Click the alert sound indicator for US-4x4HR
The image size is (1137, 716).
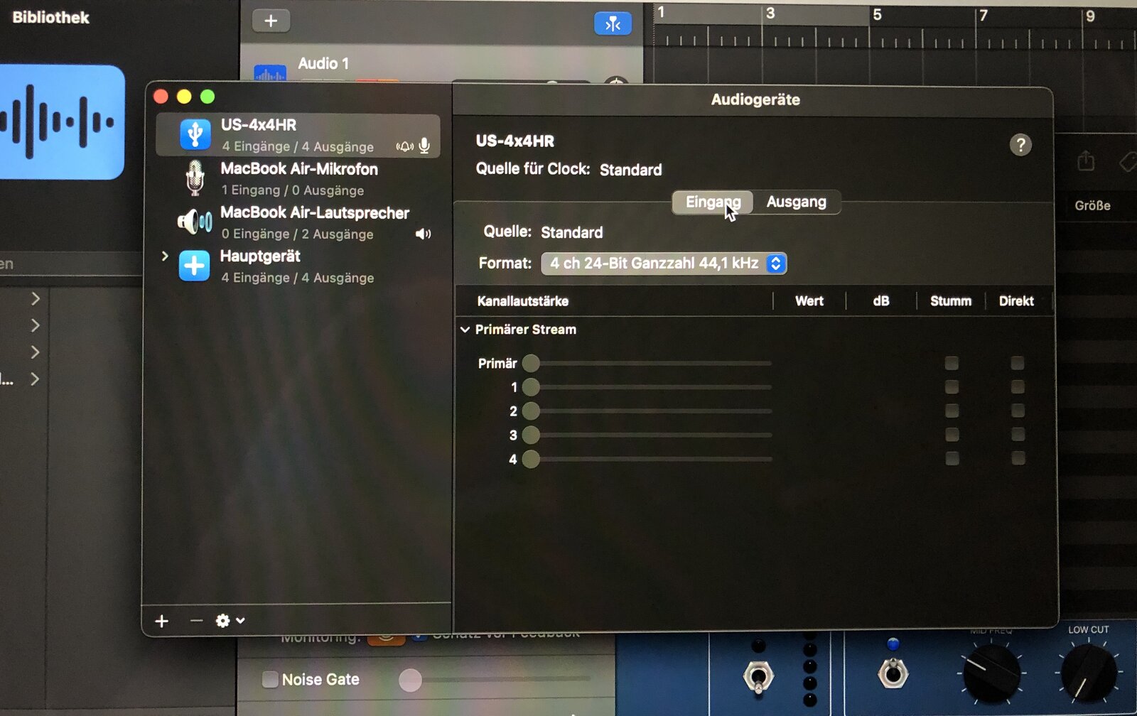pos(405,146)
